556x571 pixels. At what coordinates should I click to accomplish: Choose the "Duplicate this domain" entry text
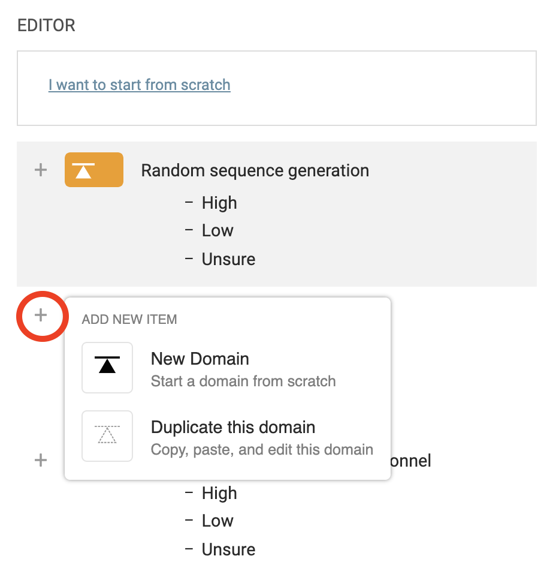[233, 427]
